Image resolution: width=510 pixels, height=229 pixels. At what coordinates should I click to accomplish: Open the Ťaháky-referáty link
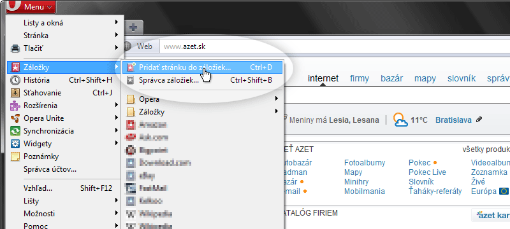pyautogui.click(x=435, y=191)
